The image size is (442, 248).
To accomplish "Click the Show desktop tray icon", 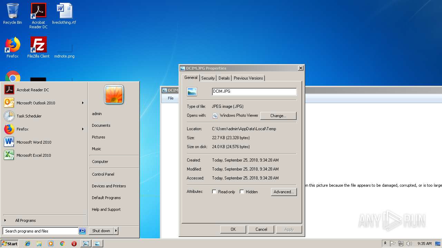I will pyautogui.click(x=438, y=244).
